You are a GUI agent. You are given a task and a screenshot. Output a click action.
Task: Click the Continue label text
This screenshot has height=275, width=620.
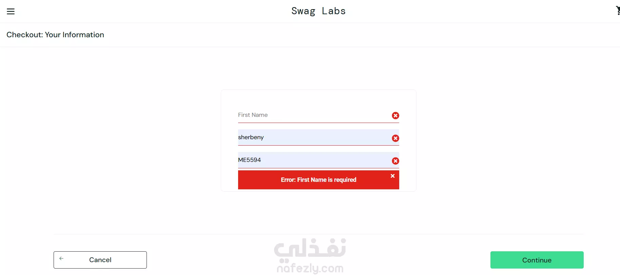[x=537, y=260]
